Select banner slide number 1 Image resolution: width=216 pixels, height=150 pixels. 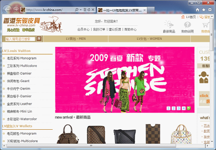pos(168,108)
